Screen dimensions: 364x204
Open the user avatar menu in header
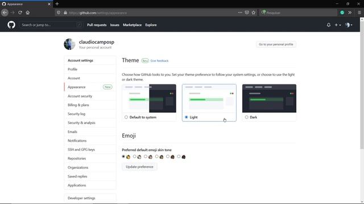point(349,25)
